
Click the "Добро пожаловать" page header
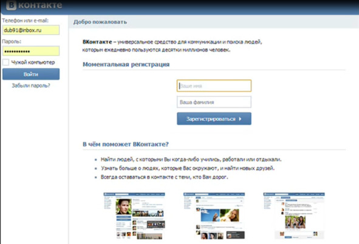100,22
